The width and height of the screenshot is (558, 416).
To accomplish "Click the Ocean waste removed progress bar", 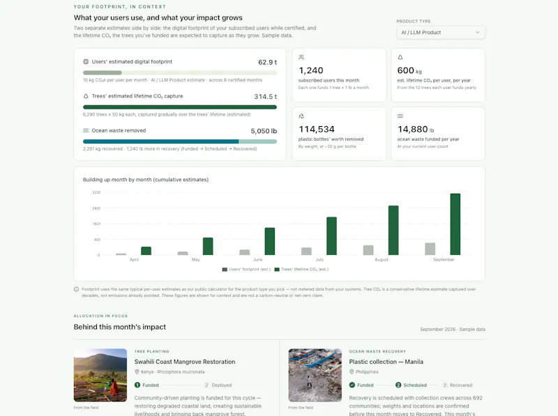I will point(180,141).
